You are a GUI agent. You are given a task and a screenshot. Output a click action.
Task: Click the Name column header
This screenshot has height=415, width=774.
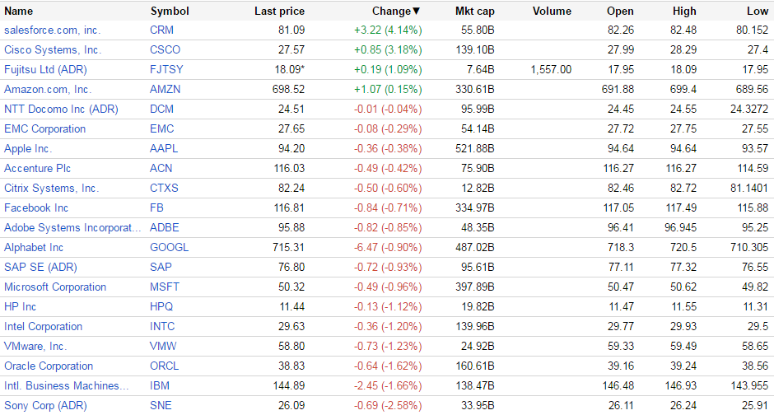point(19,12)
